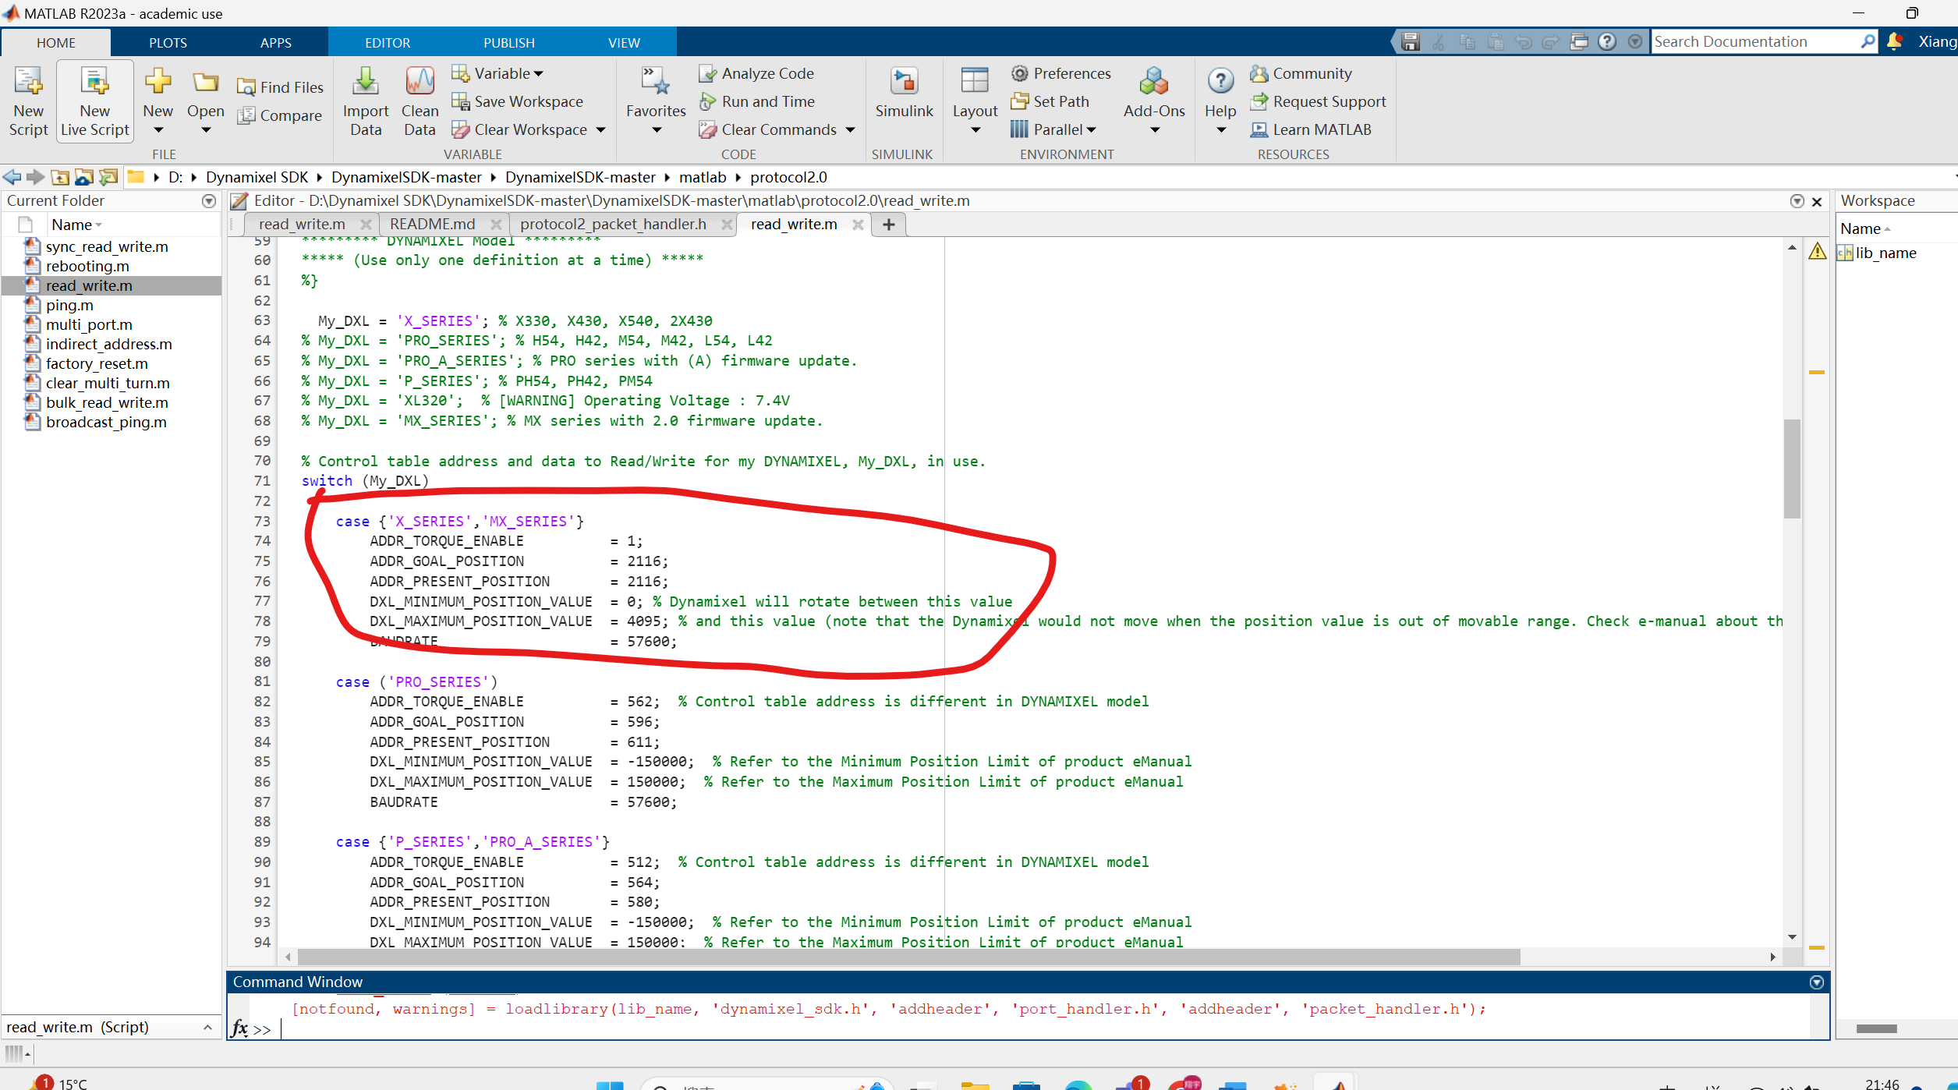
Task: Click Compare files tool
Action: 280,115
